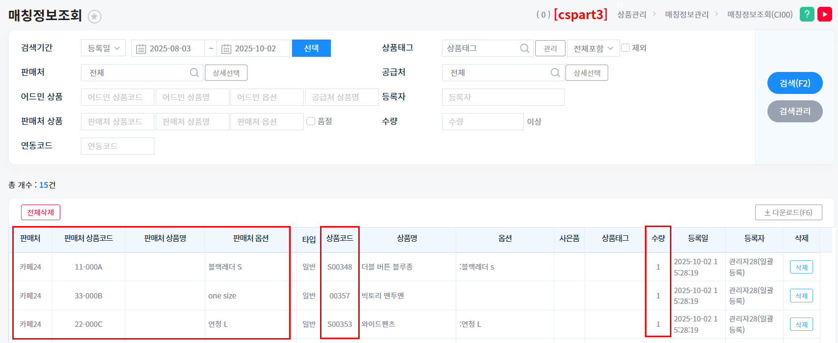Delete the 11-000A row with 삭제
The width and height of the screenshot is (838, 343).
coord(801,267)
